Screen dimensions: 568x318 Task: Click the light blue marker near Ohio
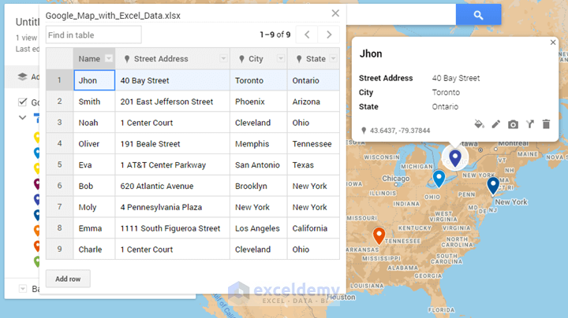(x=439, y=178)
